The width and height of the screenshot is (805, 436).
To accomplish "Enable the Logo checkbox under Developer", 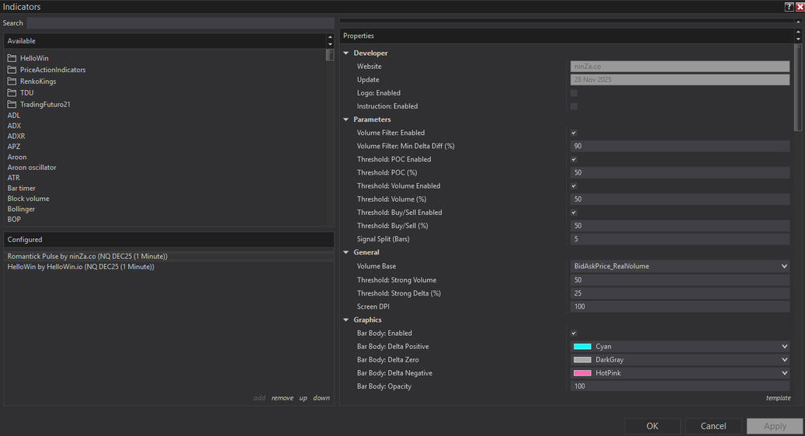I will coord(574,93).
